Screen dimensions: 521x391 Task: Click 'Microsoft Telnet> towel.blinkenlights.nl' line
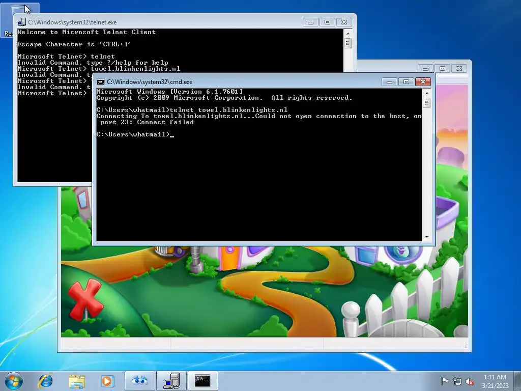(x=99, y=69)
